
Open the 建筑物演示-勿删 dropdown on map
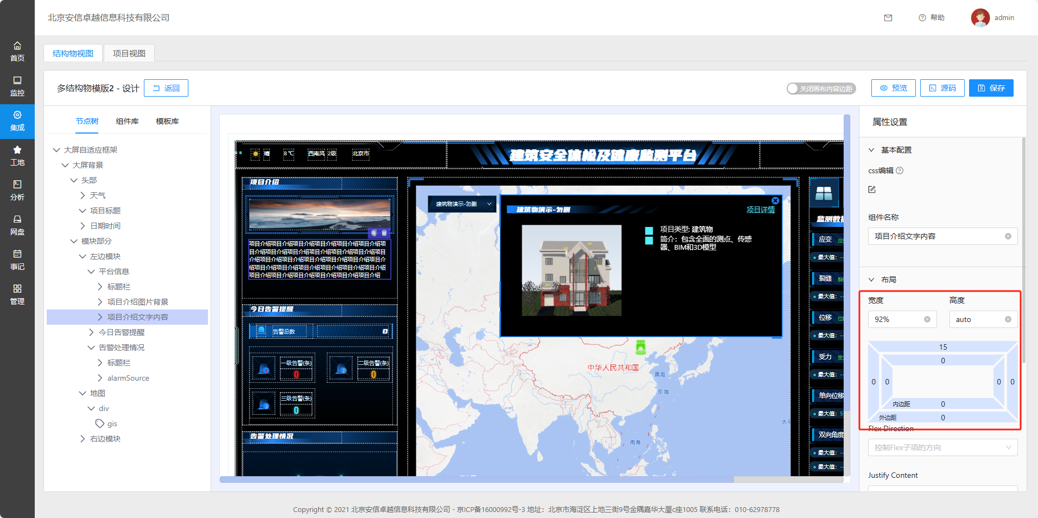(x=463, y=204)
